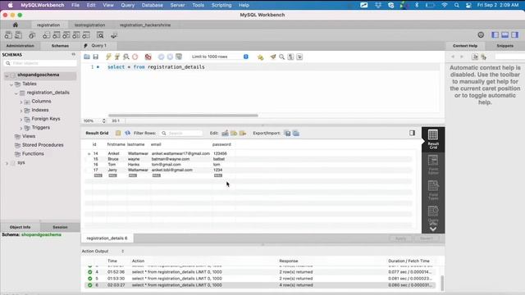Create new schema toolbar icon

tap(46, 35)
